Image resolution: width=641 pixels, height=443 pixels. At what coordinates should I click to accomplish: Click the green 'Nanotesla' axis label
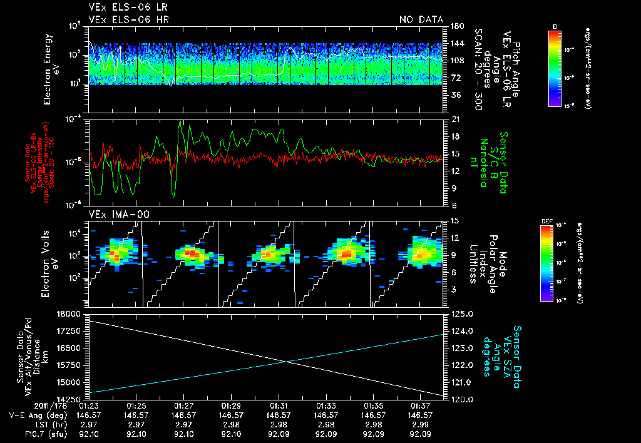pyautogui.click(x=484, y=163)
